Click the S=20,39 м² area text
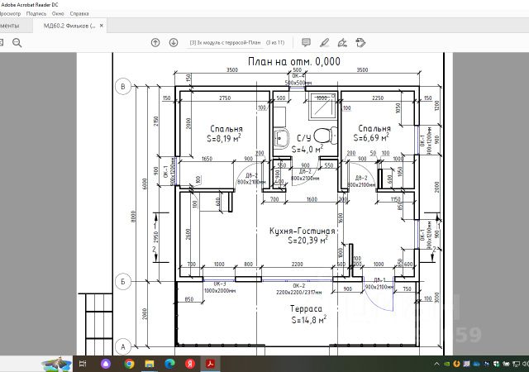The image size is (529, 372). [x=308, y=240]
